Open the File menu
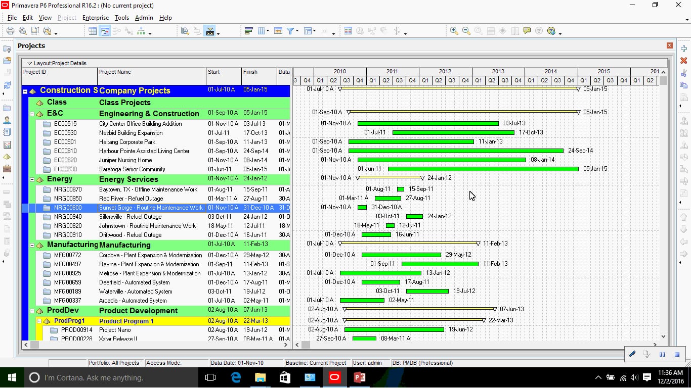Viewport: 691px width, 388px height. [x=12, y=18]
